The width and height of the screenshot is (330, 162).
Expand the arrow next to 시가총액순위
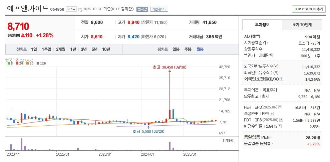point(268,43)
